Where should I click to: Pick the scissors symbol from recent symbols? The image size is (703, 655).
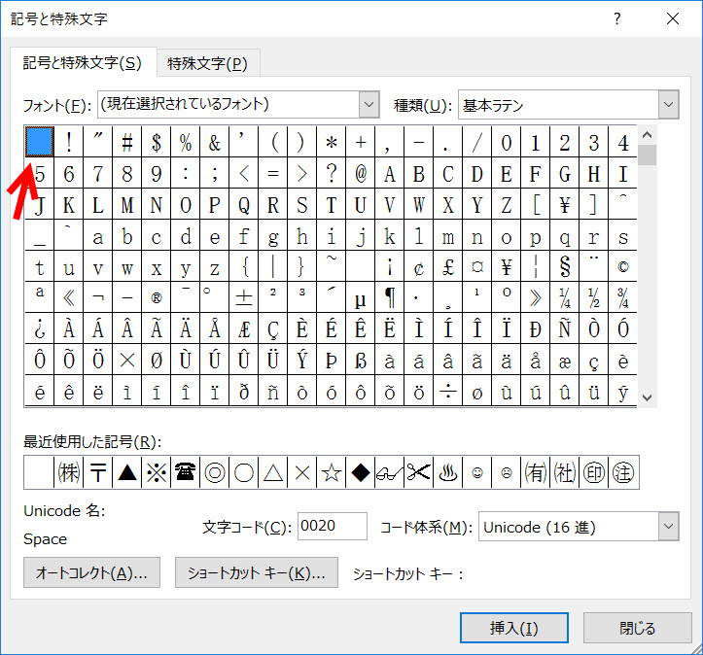point(418,472)
